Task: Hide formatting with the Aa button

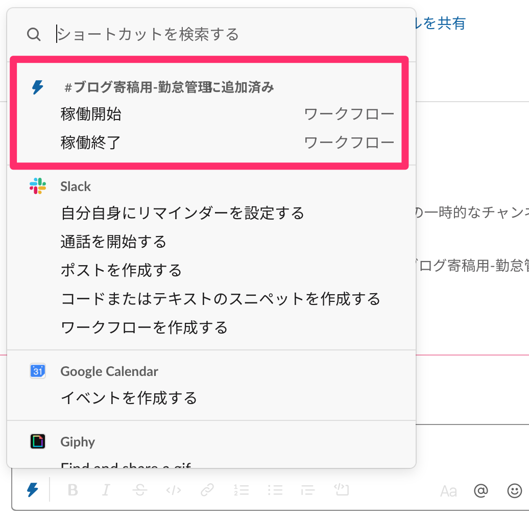Action: pyautogui.click(x=448, y=491)
